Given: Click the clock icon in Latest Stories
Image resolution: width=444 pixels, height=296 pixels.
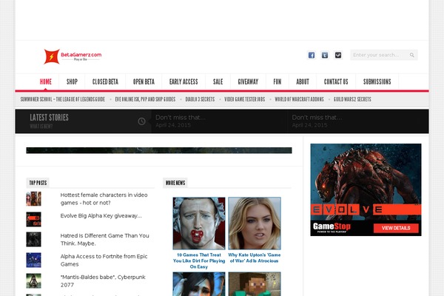Looking at the screenshot, I should [141, 121].
